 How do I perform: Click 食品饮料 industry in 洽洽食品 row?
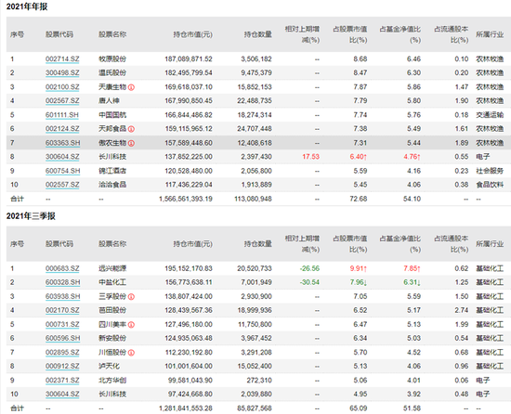pos(490,185)
